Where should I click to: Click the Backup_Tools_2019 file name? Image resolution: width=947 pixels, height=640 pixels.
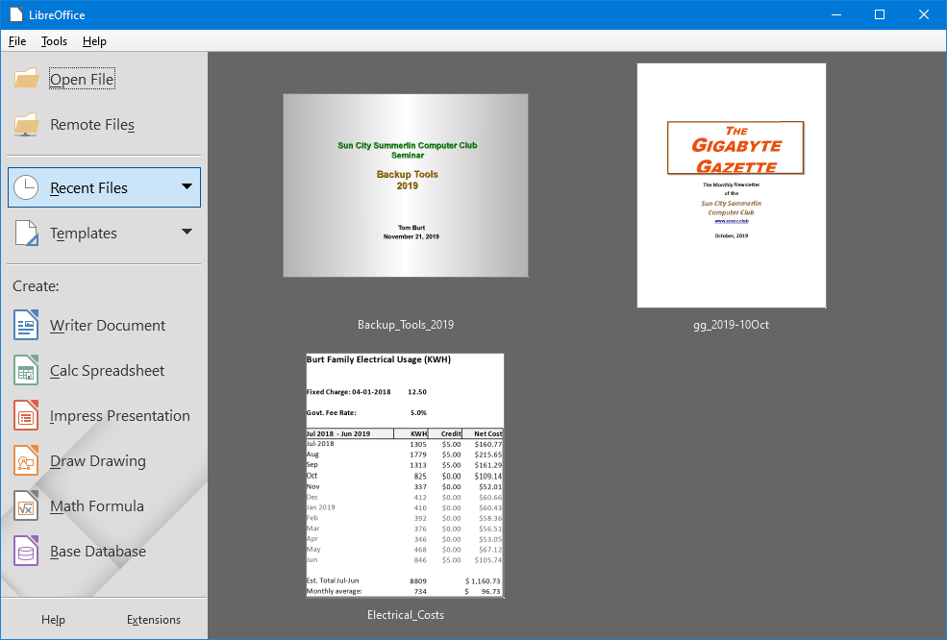point(406,325)
